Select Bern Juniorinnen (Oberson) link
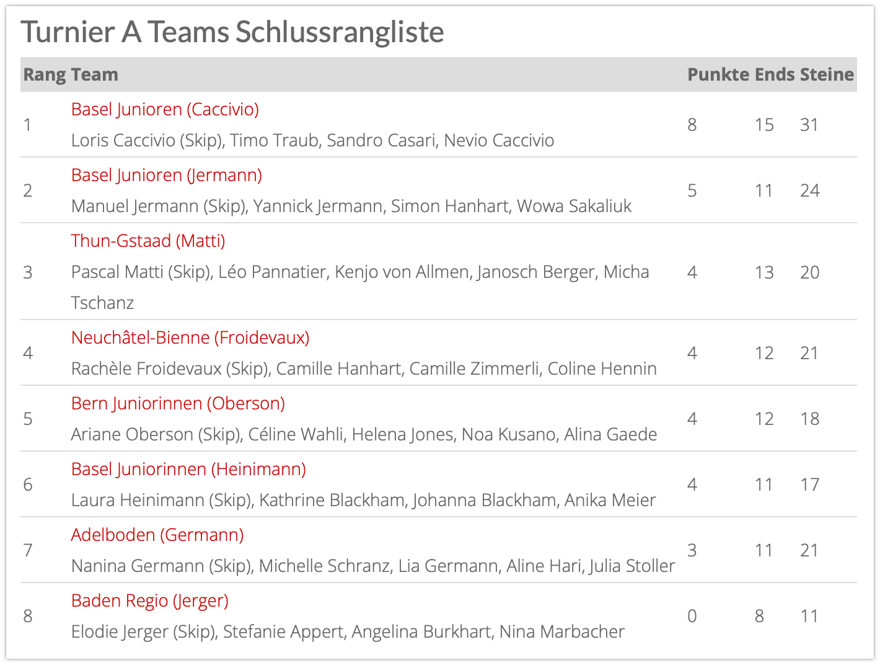 point(178,403)
